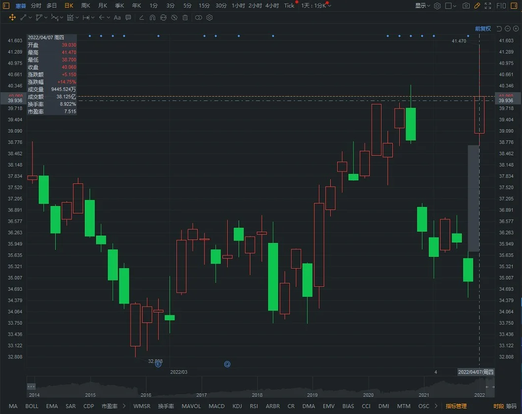Viewport: 522px width, 414px height.
Task: Enter fullscreen with the expand-arrows icon
Action: point(488,5)
